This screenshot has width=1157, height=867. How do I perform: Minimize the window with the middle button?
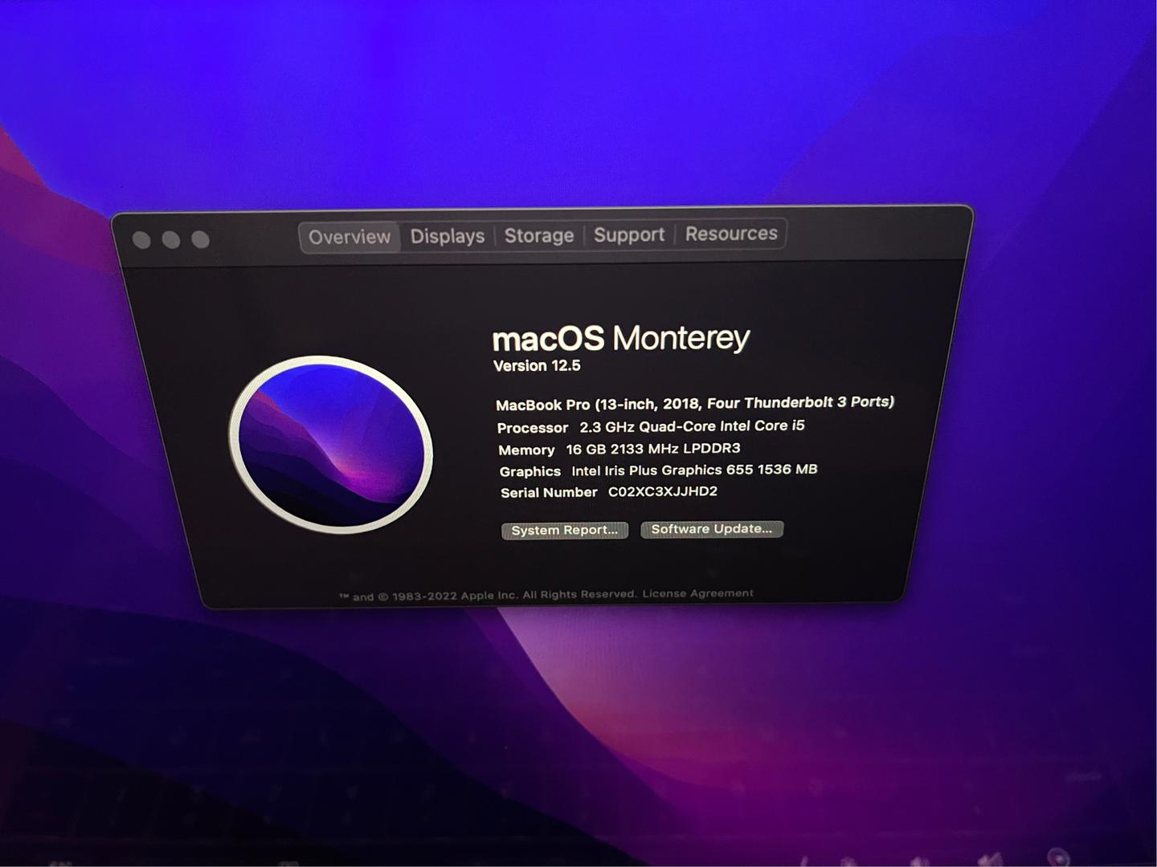pyautogui.click(x=171, y=240)
